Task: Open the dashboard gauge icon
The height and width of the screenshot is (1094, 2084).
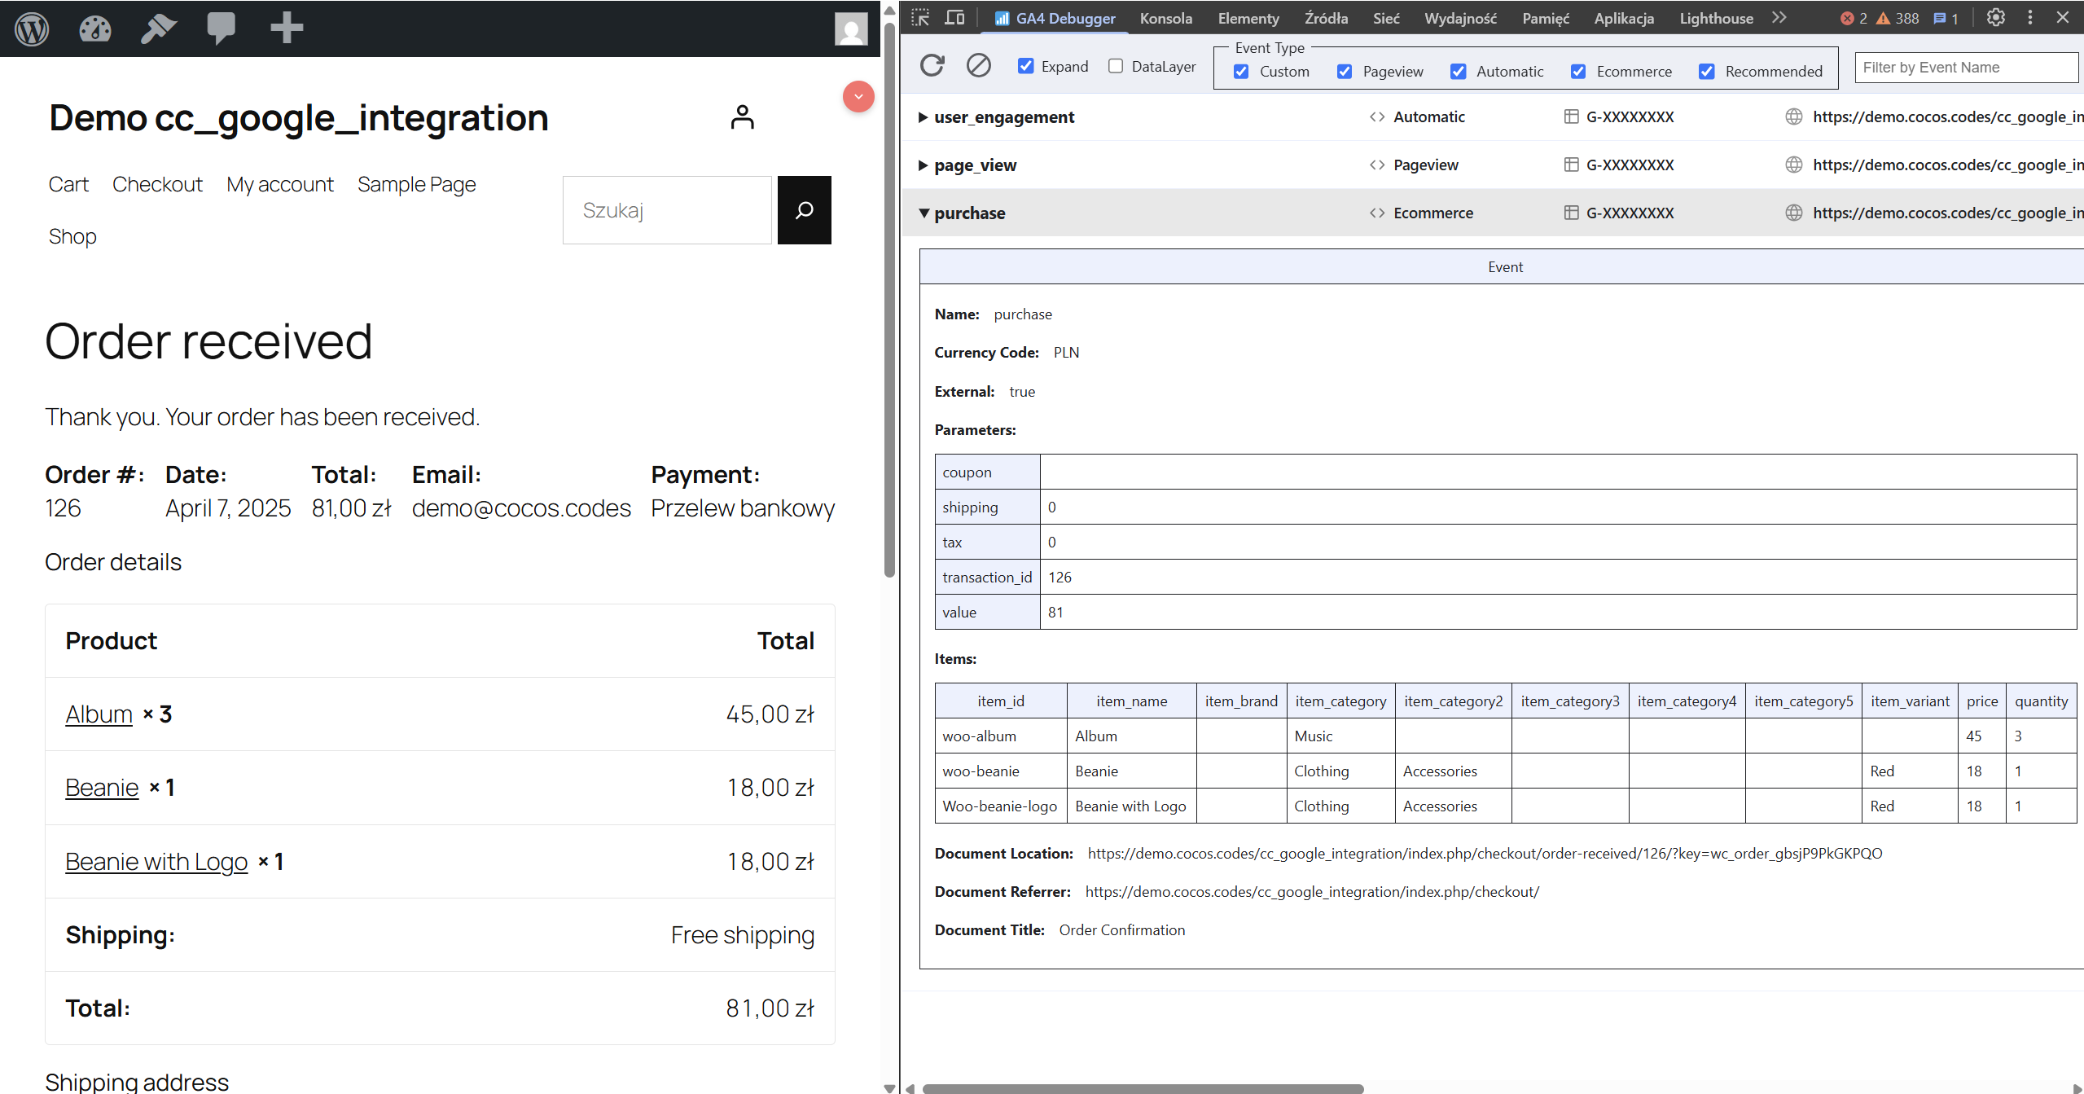Action: click(x=95, y=29)
